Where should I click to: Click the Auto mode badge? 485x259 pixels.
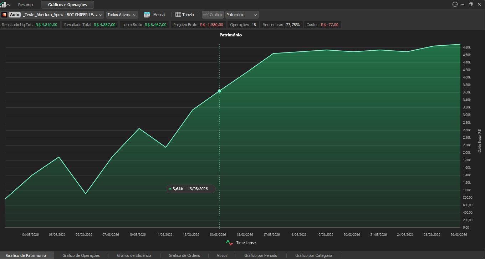[x=15, y=15]
